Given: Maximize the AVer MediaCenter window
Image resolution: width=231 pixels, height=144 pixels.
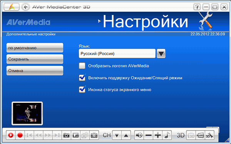Looking at the screenshot, I should [x=215, y=7].
